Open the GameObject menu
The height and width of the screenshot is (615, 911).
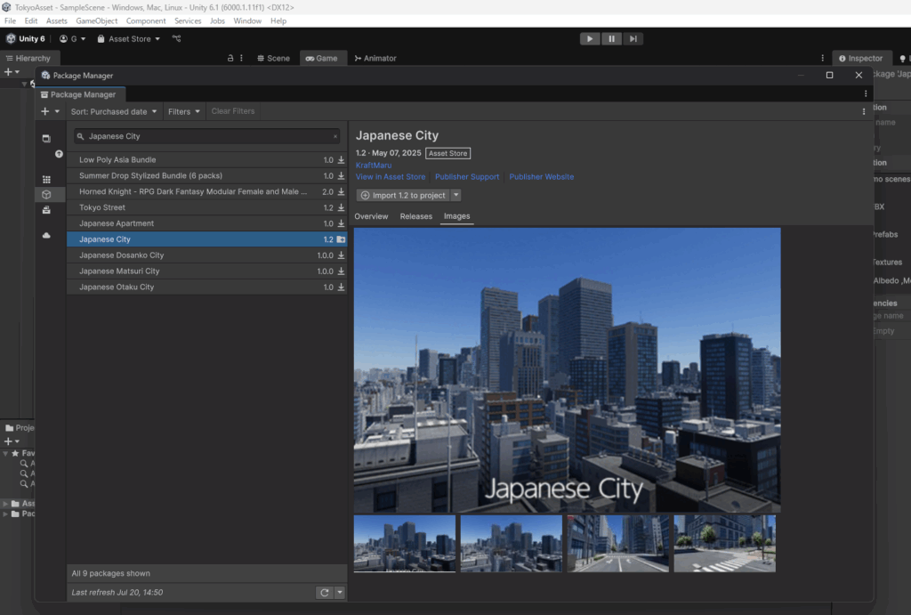pos(96,21)
